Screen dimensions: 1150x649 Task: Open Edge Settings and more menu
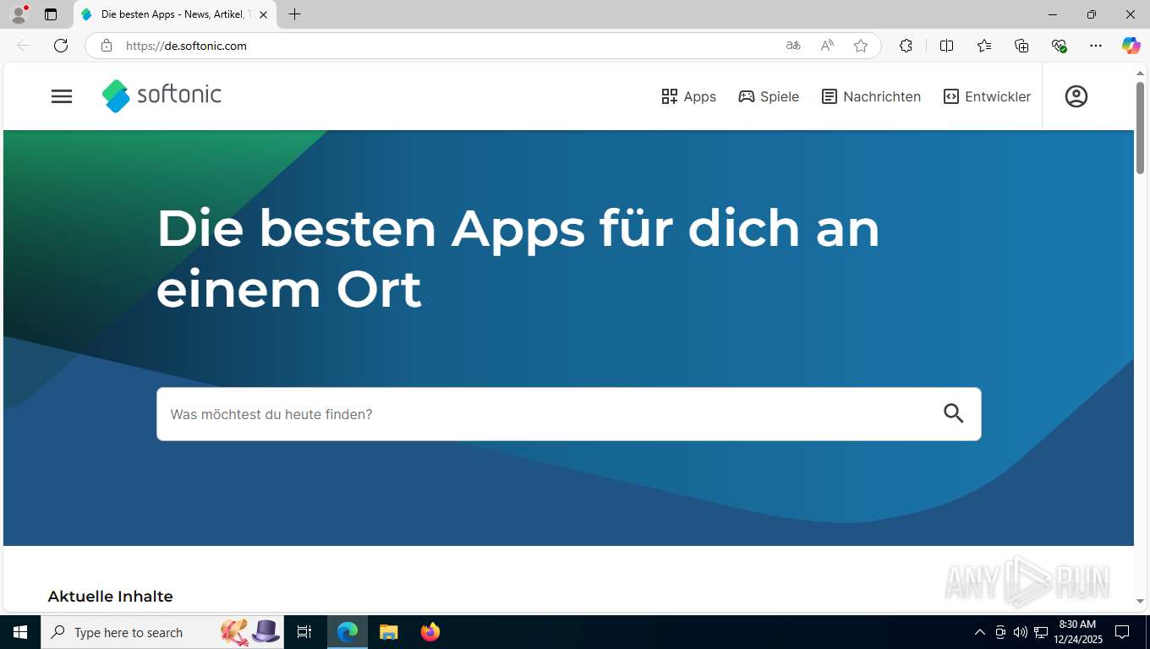pos(1096,46)
